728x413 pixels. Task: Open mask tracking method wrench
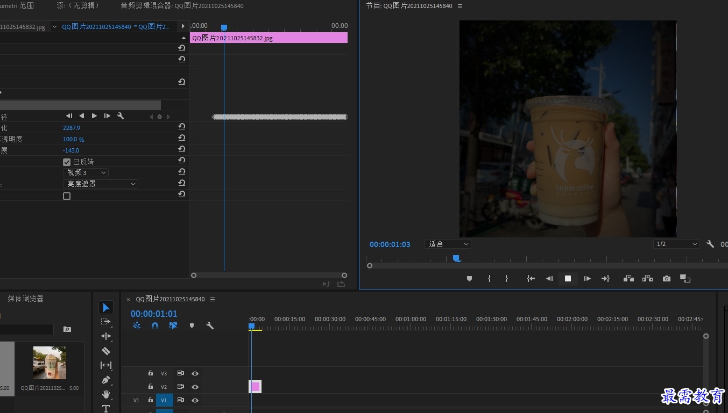click(x=121, y=116)
